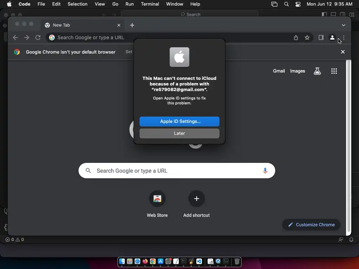Open the Chrome profile menu
The width and height of the screenshot is (359, 269).
point(332,37)
